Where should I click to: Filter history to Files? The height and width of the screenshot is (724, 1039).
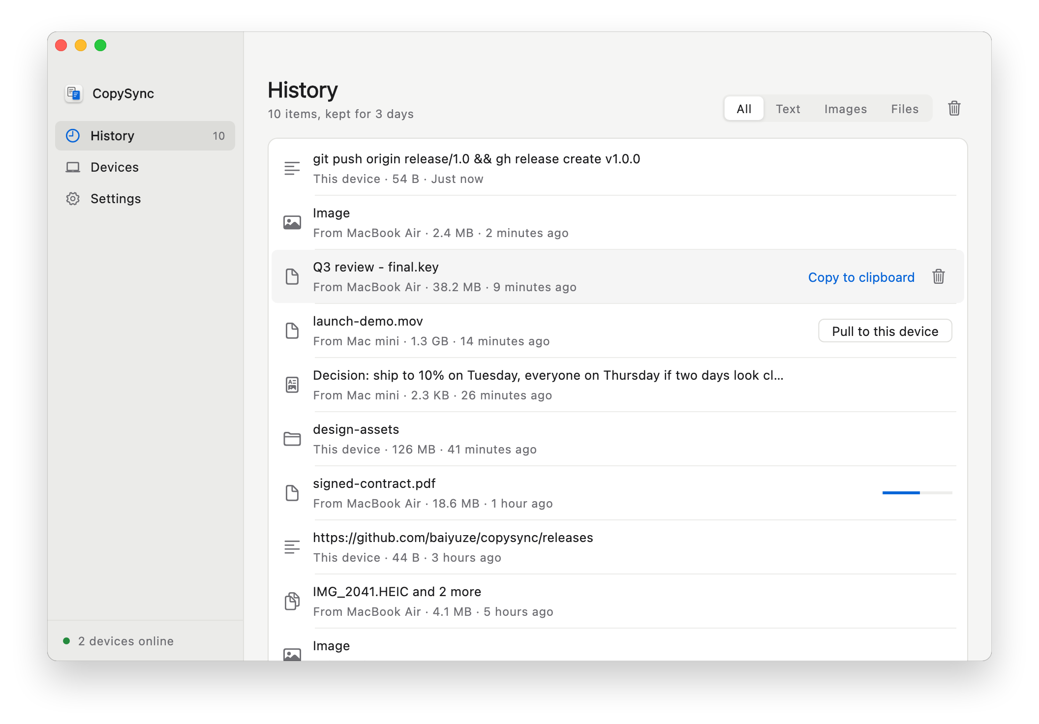click(x=905, y=109)
